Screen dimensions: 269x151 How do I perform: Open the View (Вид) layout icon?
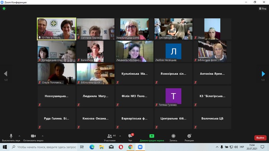[x=262, y=8]
